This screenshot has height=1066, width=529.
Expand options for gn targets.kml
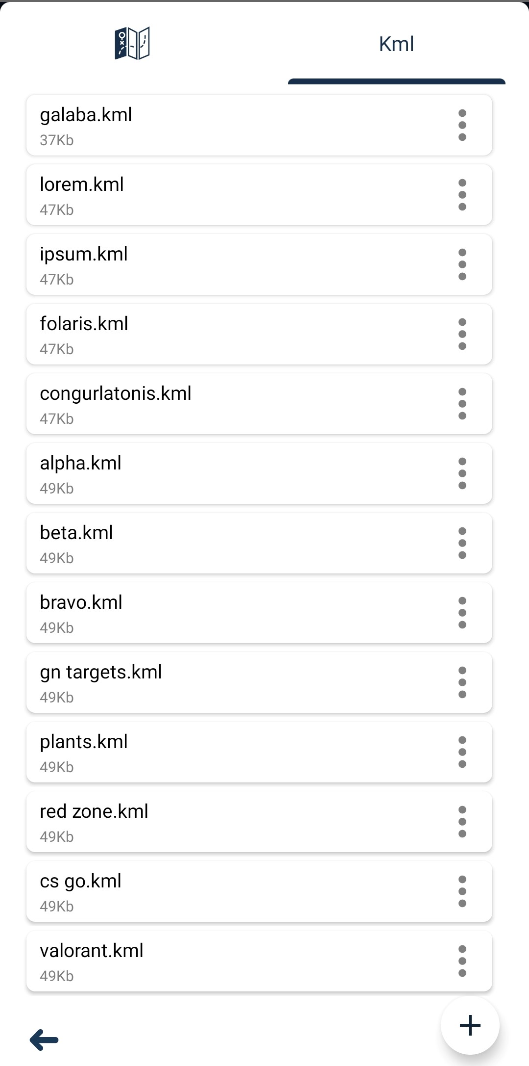coord(462,682)
